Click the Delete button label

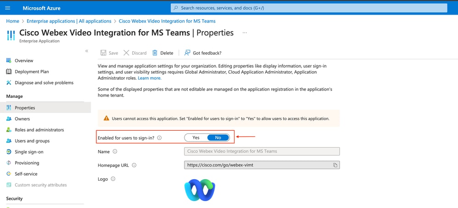click(x=167, y=53)
